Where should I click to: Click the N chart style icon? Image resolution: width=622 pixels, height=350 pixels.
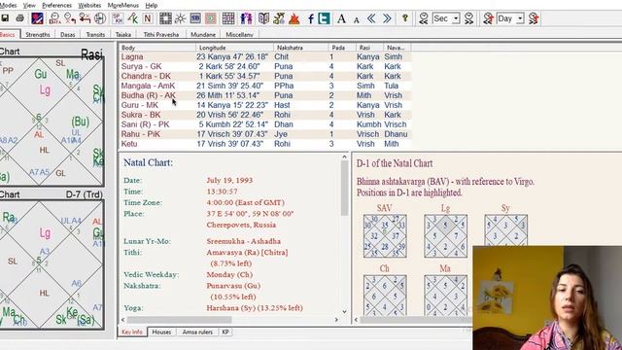[x=148, y=18]
